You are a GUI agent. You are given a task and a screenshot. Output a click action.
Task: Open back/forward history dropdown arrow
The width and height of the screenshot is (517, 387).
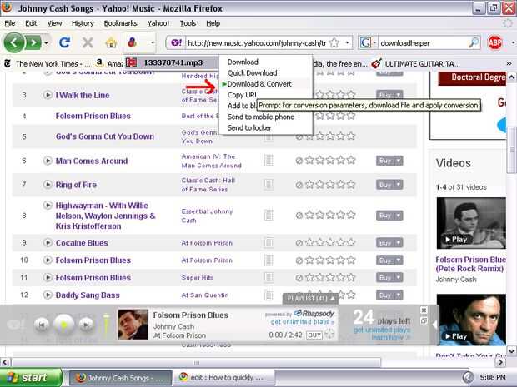click(46, 42)
